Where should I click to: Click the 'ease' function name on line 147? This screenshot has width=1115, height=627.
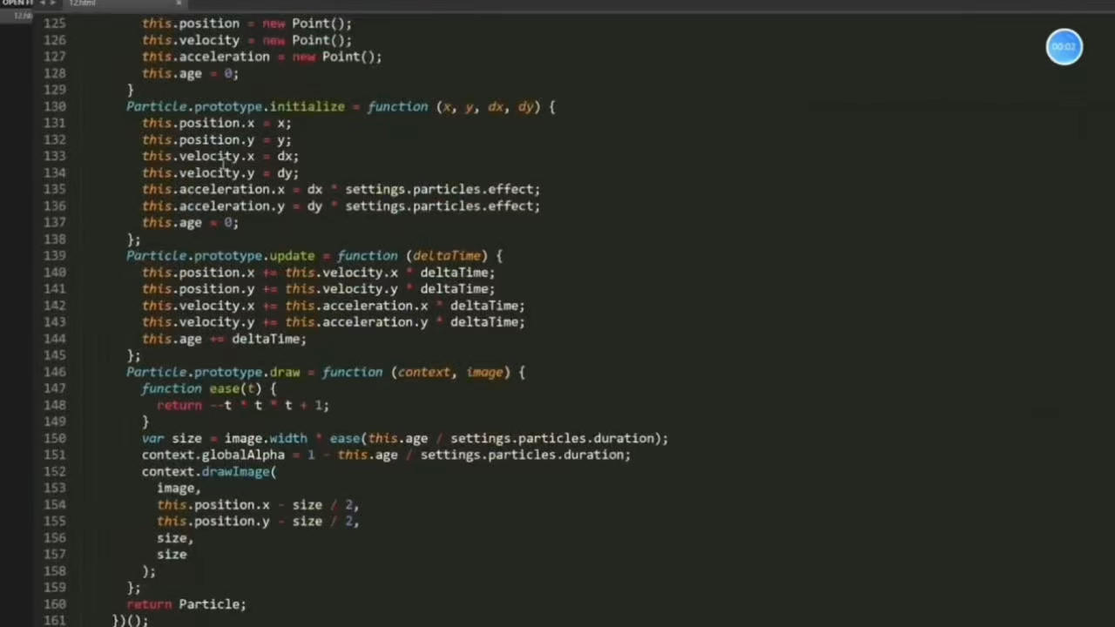pyautogui.click(x=223, y=388)
